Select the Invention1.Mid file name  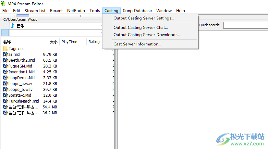point(21,72)
